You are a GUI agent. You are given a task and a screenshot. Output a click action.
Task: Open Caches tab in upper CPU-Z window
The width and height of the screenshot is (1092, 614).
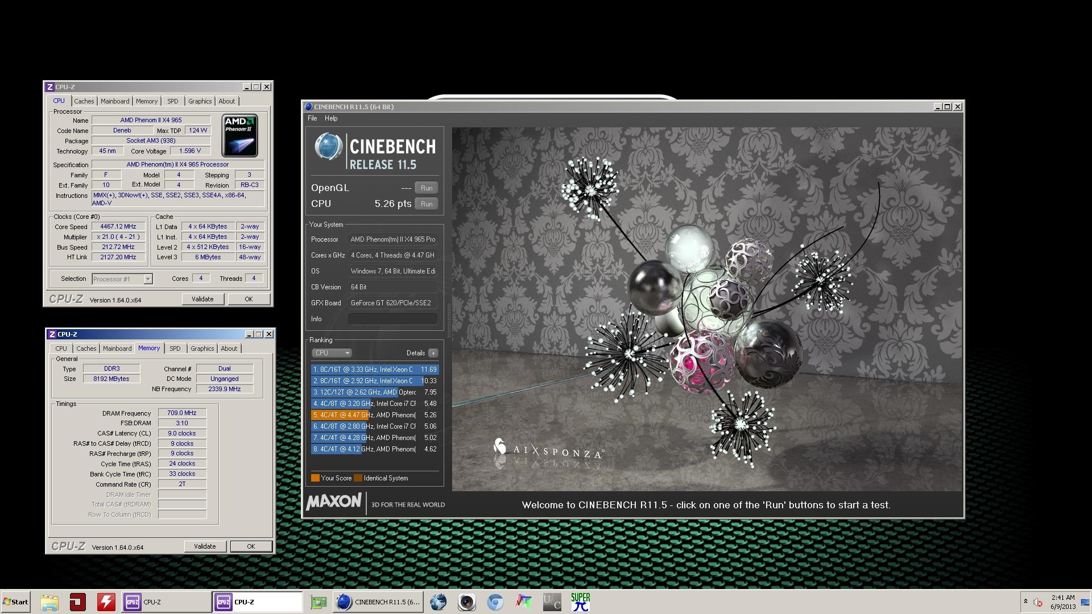click(84, 101)
